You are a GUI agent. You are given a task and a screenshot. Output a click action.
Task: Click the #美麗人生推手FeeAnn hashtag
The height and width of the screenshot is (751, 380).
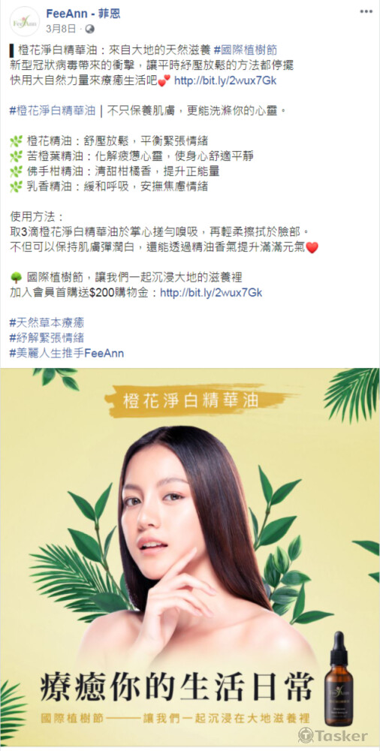[67, 354]
